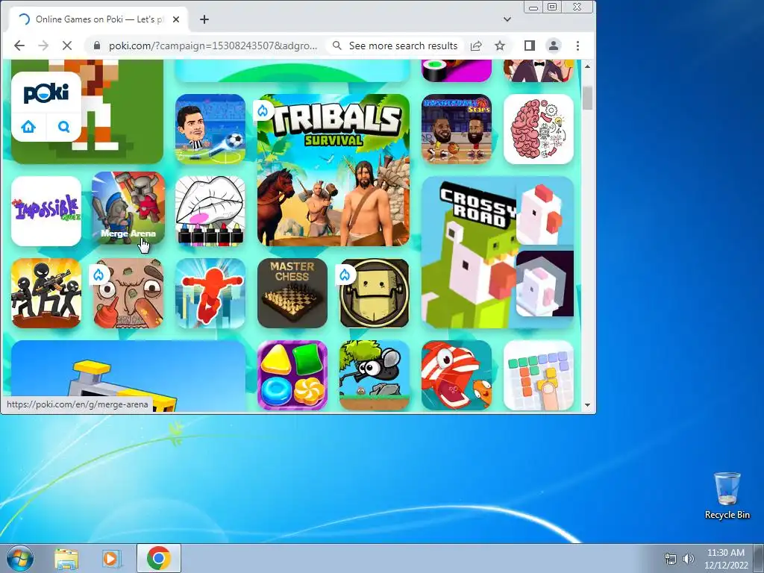This screenshot has height=573, width=764.
Task: Open the brain puzzle game tile
Action: (x=539, y=129)
